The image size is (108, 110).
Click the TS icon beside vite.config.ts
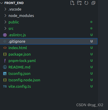pyautogui.click(x=5, y=87)
